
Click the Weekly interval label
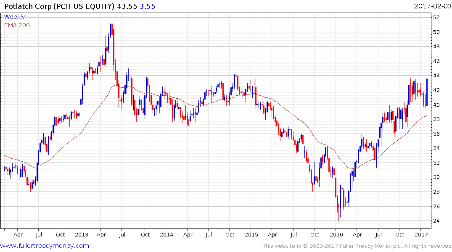coord(14,17)
